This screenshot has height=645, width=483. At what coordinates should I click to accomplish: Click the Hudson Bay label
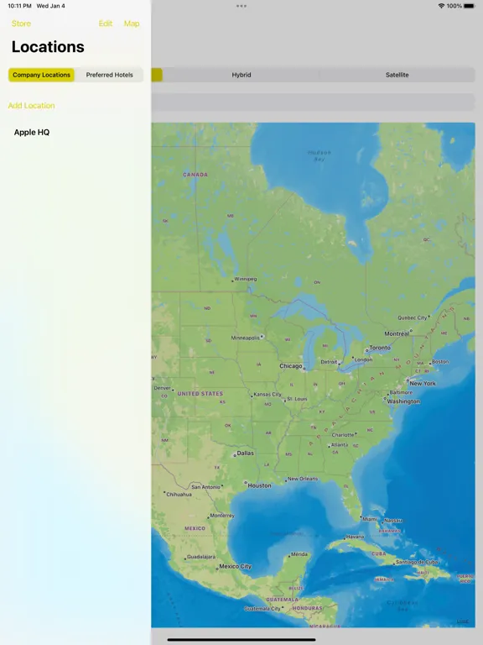pos(319,155)
